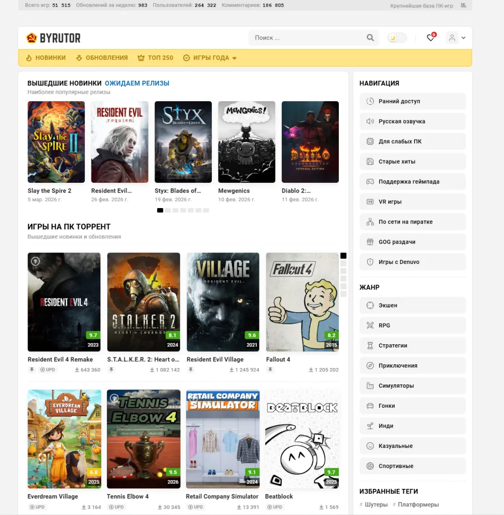Select top vertical pagination square

coord(343,256)
